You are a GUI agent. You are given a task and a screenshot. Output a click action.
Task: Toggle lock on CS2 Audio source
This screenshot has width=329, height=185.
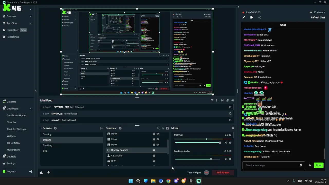pos(154,156)
